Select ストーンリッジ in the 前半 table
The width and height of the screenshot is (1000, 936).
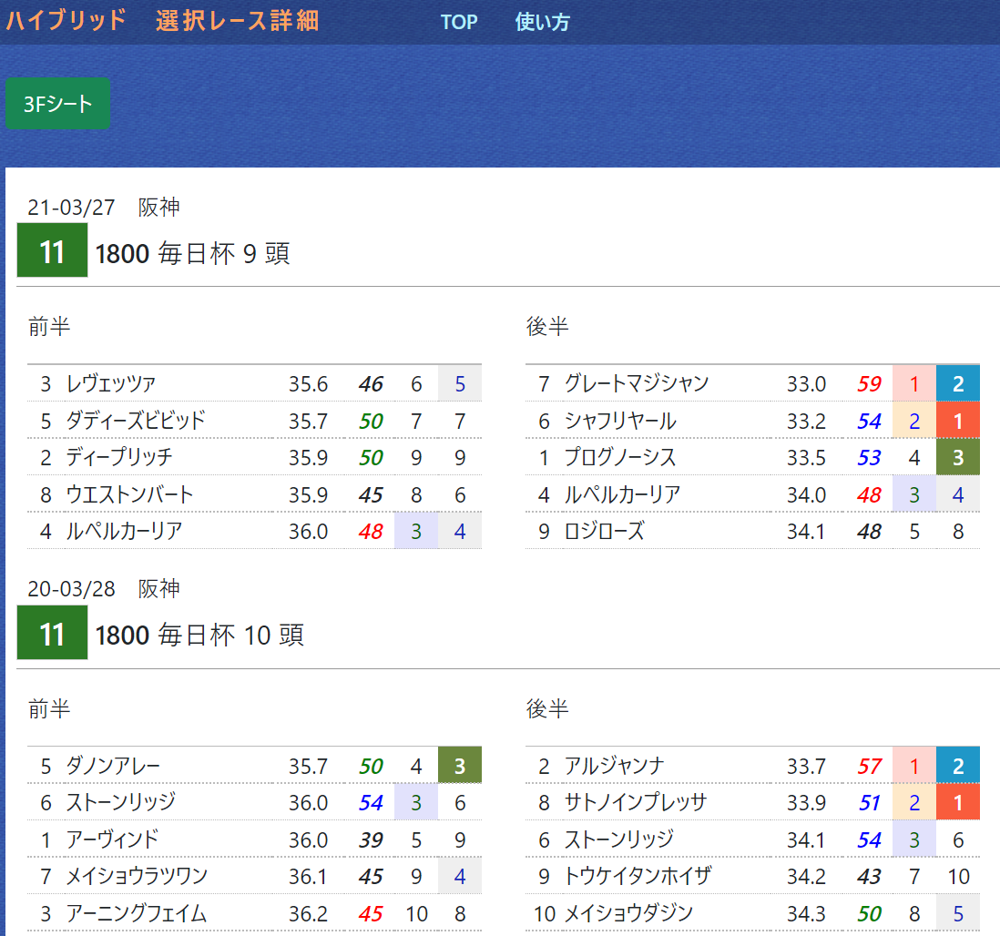point(120,802)
